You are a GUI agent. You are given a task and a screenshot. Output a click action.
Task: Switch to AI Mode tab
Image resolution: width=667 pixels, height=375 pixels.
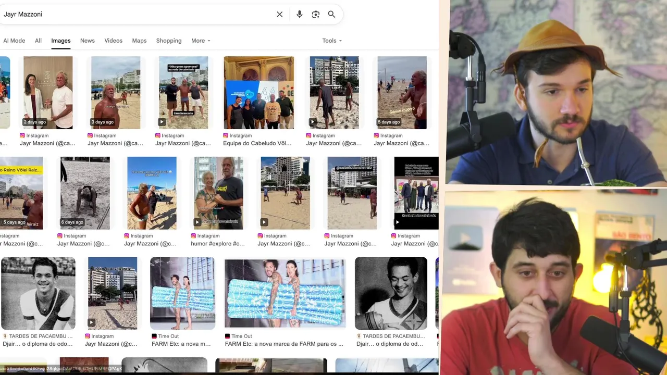[x=14, y=41]
